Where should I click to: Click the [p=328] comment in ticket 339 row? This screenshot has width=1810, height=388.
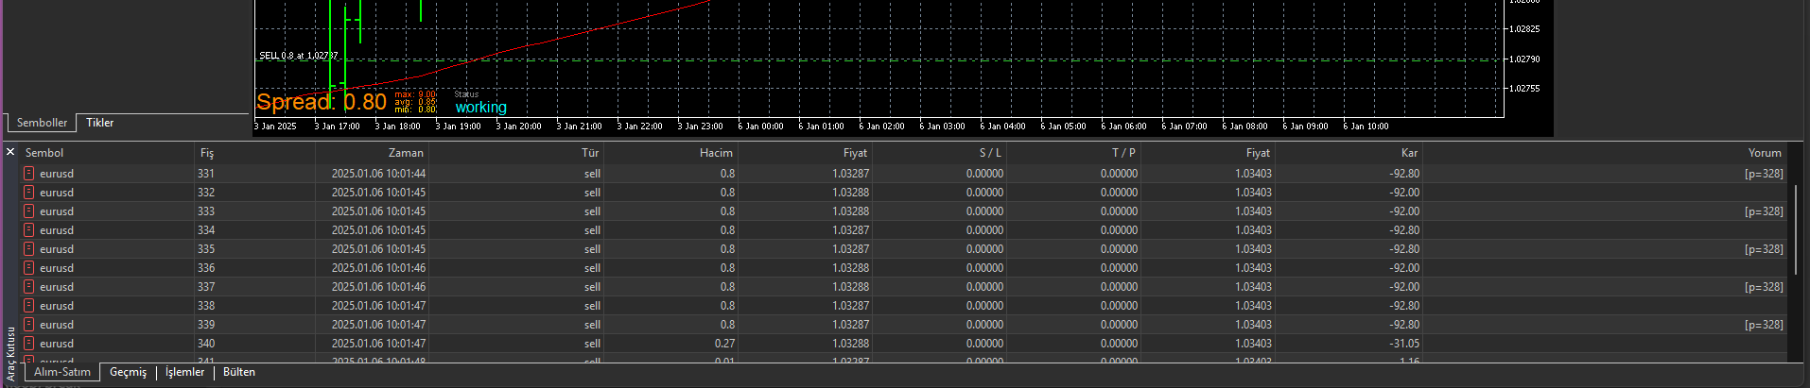(1764, 325)
